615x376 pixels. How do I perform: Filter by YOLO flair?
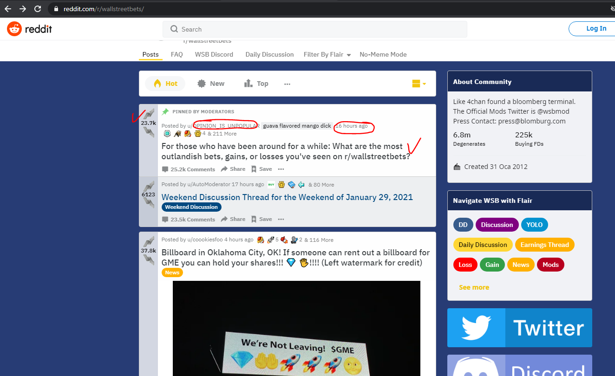(535, 225)
